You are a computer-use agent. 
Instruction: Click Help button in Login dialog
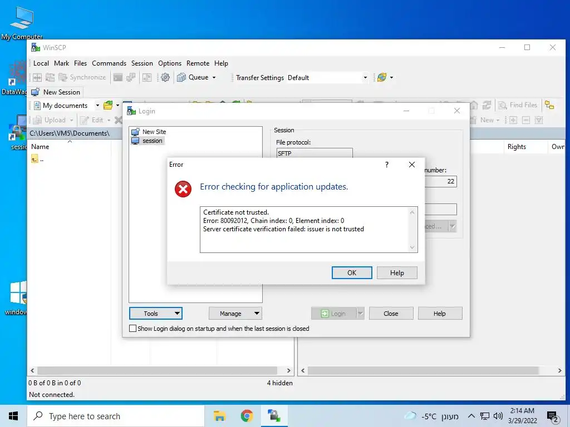point(440,314)
